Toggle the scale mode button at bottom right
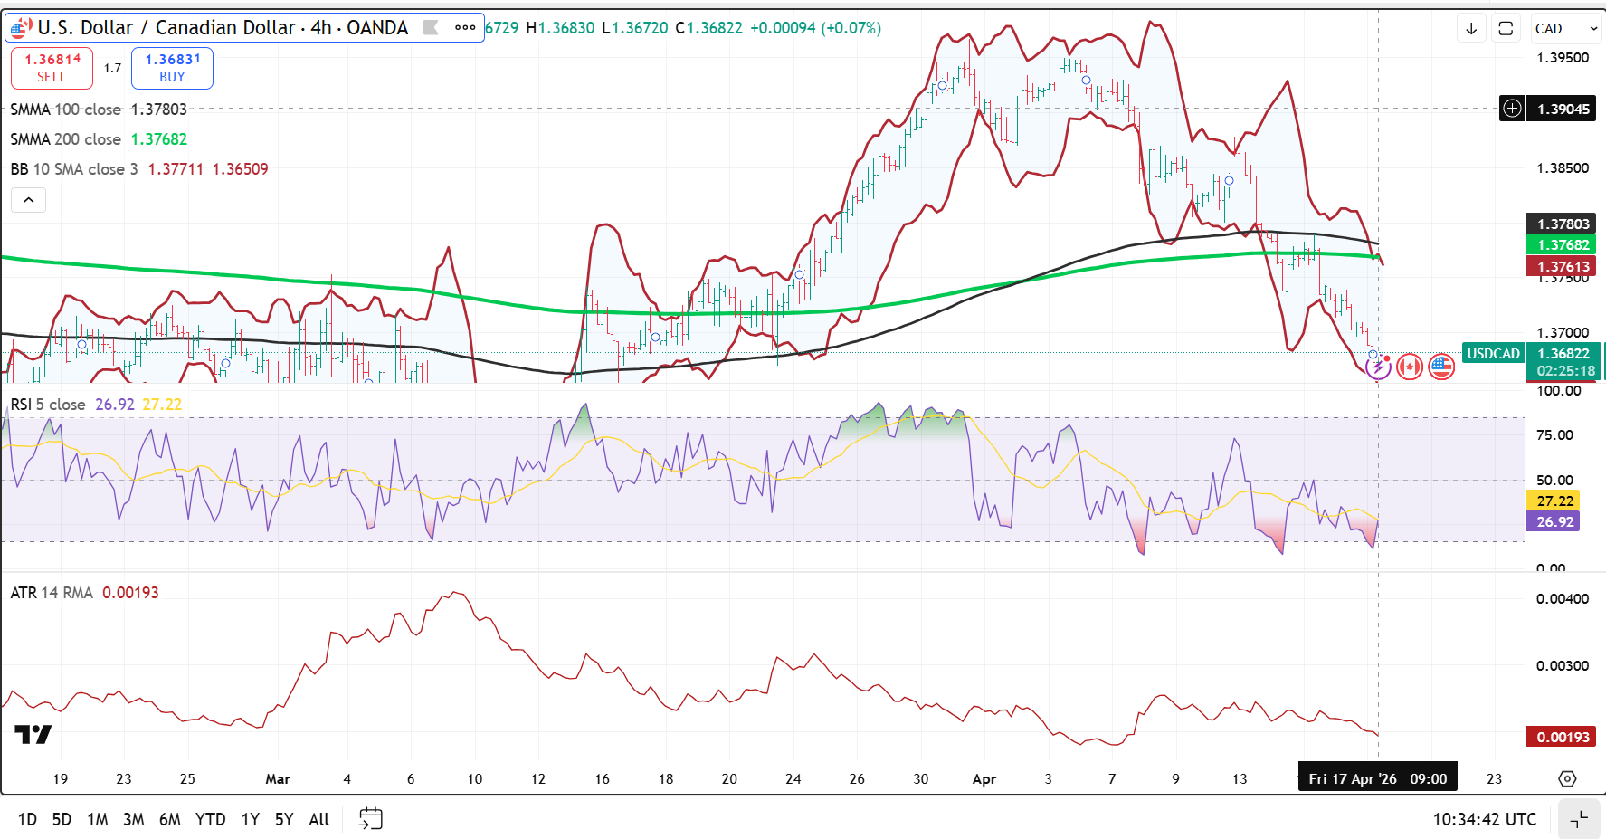Image resolution: width=1606 pixels, height=839 pixels. pyautogui.click(x=1579, y=819)
